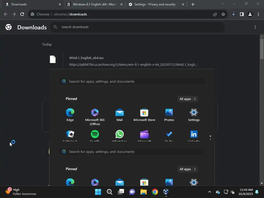Switch to the Downloads tab

pos(32,4)
